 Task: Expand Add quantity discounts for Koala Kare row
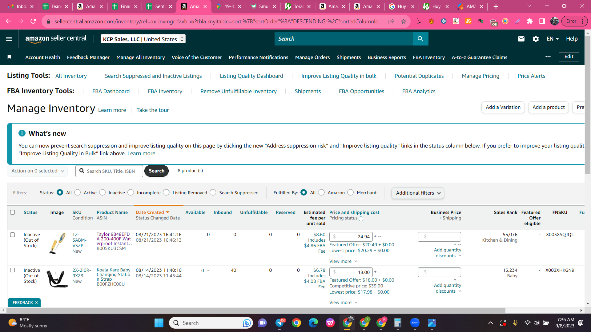(x=448, y=288)
